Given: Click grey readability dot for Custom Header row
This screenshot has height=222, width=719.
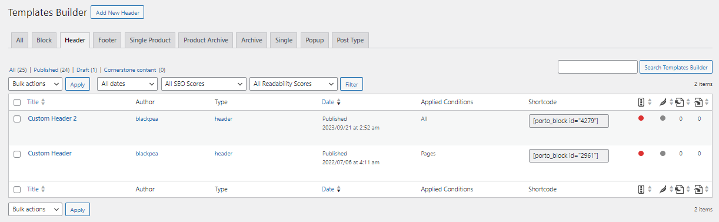Looking at the screenshot, I should pyautogui.click(x=663, y=153).
